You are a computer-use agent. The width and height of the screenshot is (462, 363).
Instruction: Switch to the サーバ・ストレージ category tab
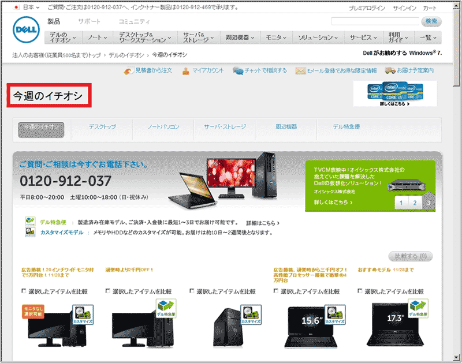(225, 127)
